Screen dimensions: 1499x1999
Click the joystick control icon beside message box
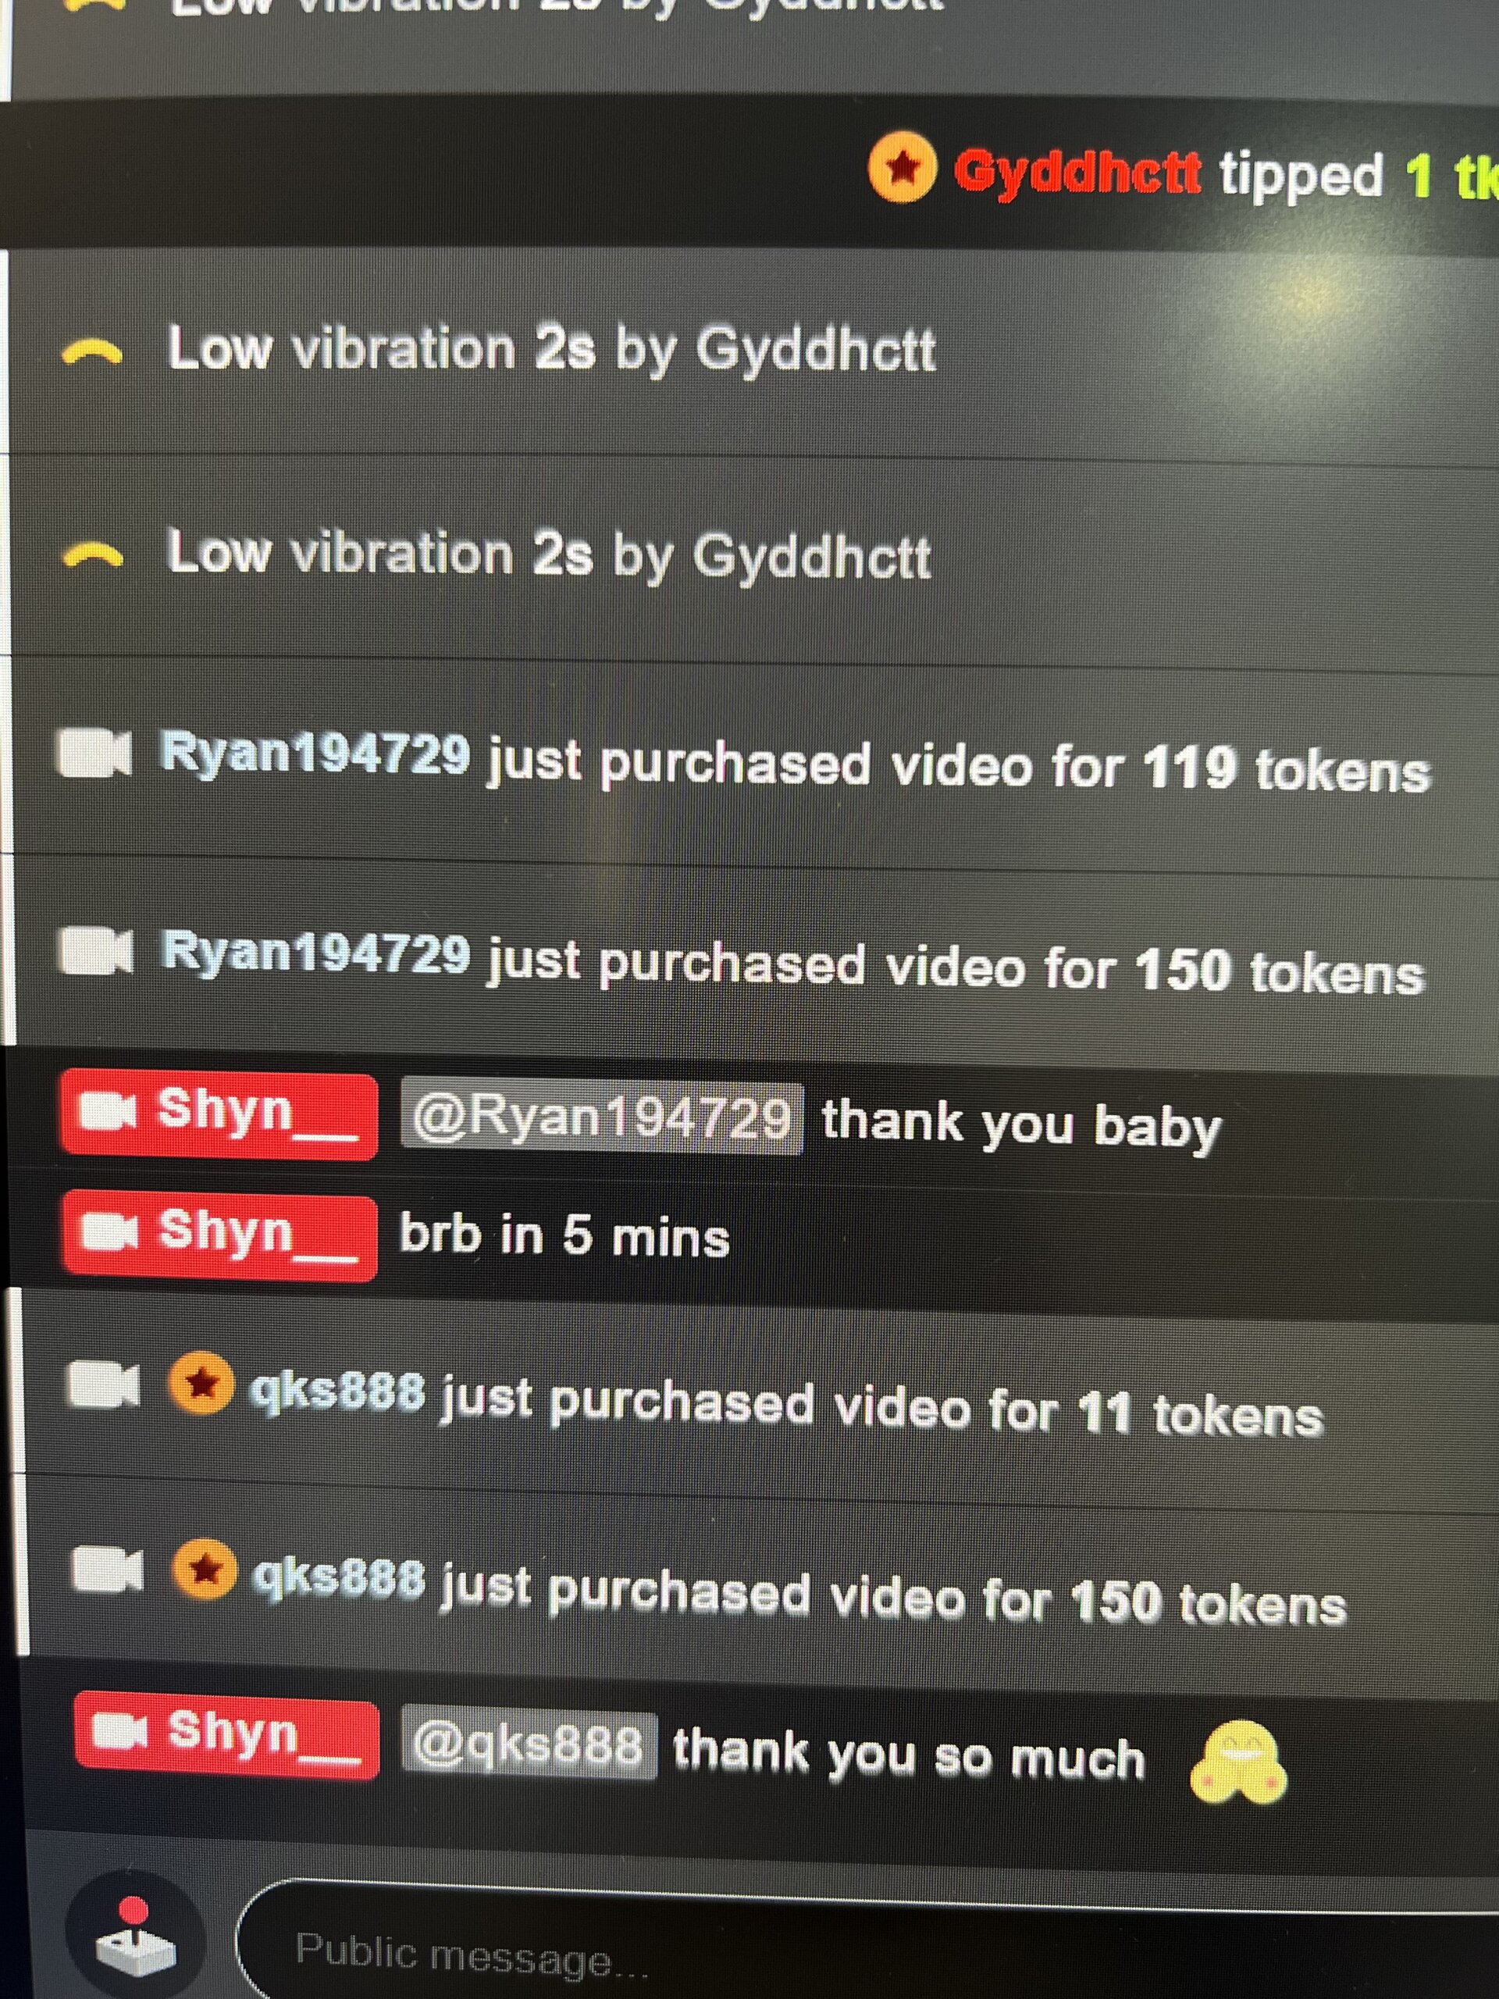(x=136, y=1941)
